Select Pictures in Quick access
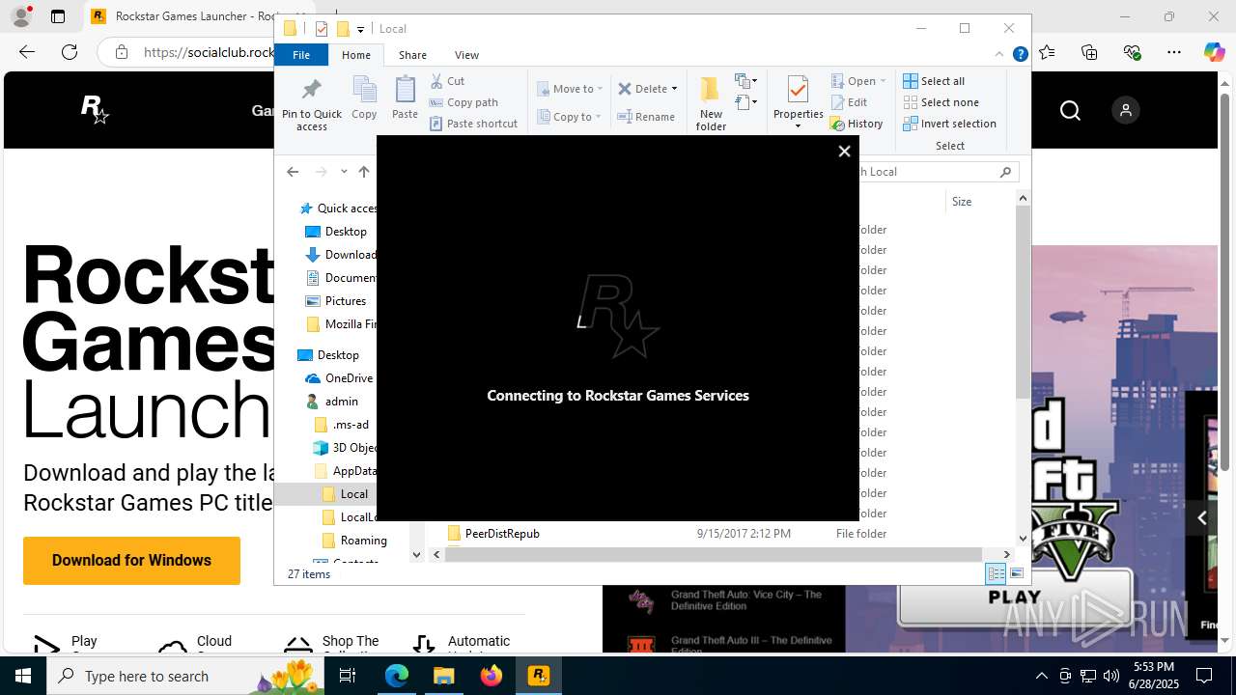This screenshot has width=1236, height=695. point(336,301)
